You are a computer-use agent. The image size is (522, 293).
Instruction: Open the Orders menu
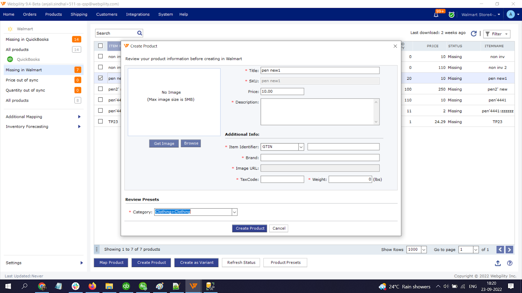[30, 14]
